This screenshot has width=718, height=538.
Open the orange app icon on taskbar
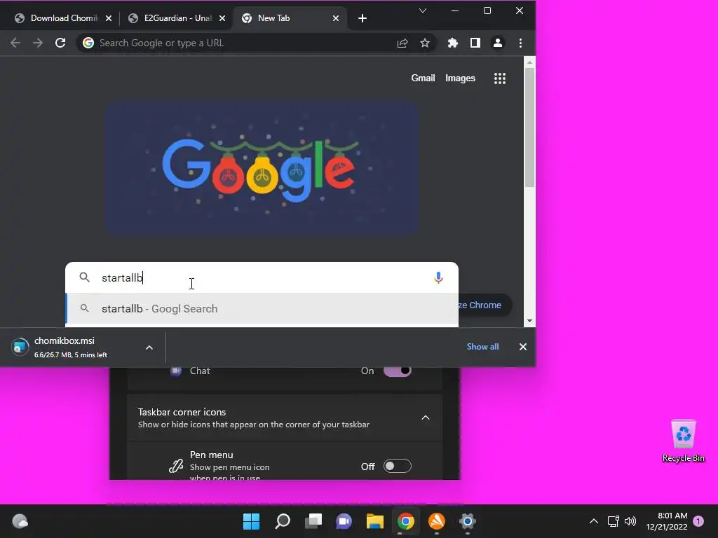437,521
